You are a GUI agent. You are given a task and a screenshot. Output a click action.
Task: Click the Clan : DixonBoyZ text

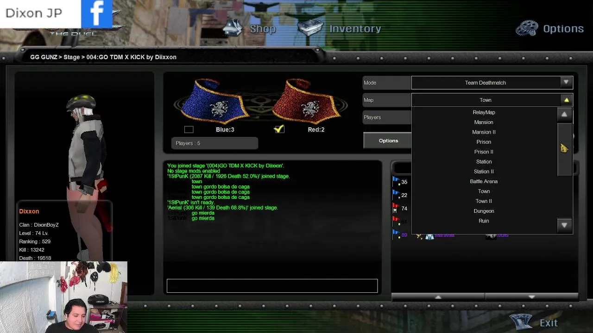coord(39,225)
